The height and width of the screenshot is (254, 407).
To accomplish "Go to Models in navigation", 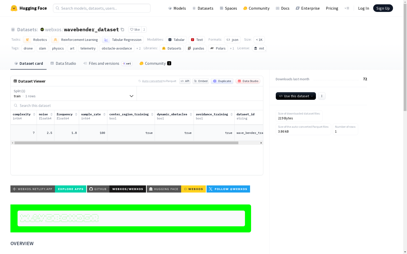I will pos(177,8).
